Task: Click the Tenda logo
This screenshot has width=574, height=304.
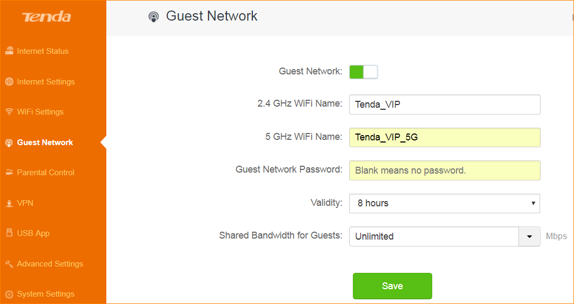Action: 47,17
